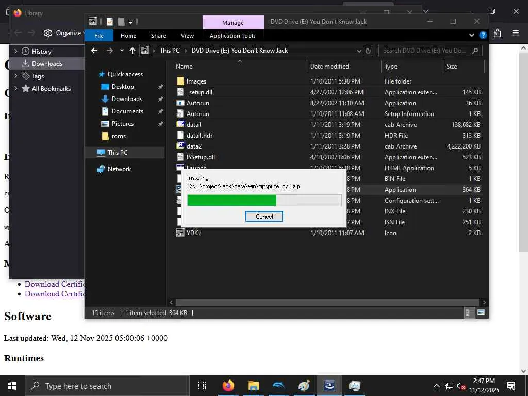528x396 pixels.
Task: Click second Download Certificate link
Action: pyautogui.click(x=55, y=293)
